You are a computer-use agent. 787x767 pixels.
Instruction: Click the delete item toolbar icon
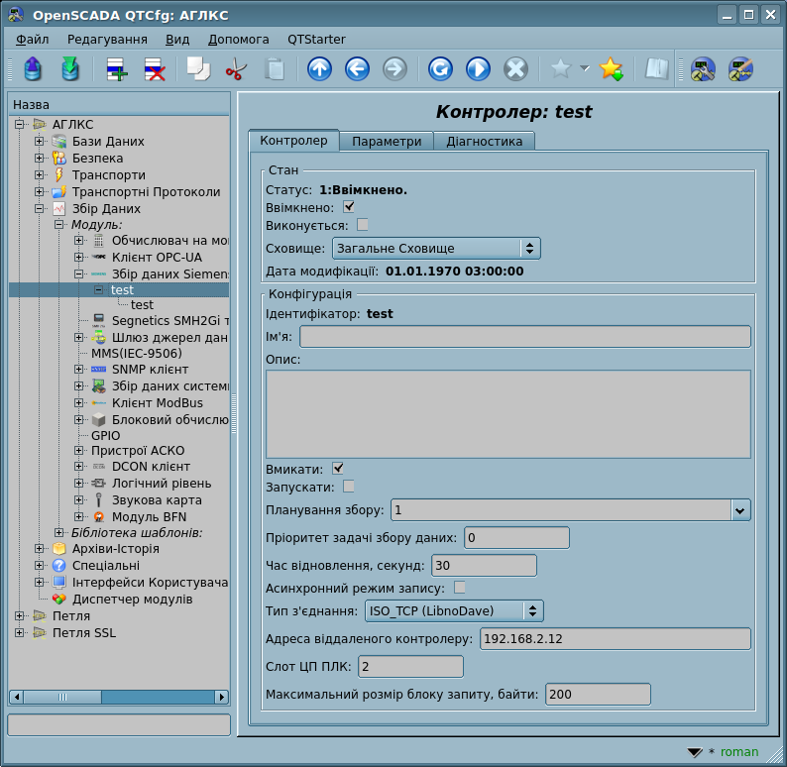point(155,69)
